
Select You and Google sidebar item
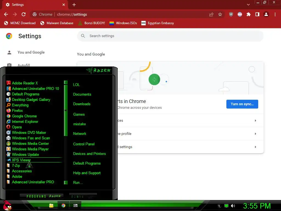click(31, 52)
